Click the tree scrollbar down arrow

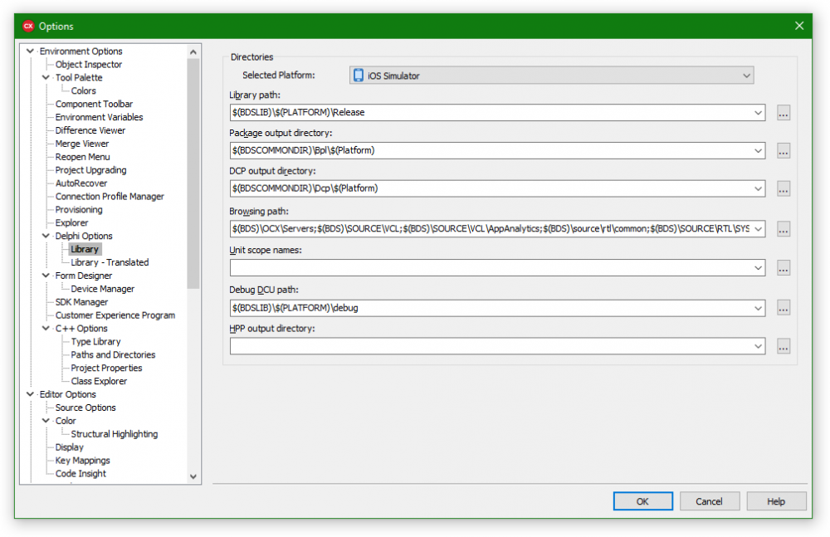point(193,476)
